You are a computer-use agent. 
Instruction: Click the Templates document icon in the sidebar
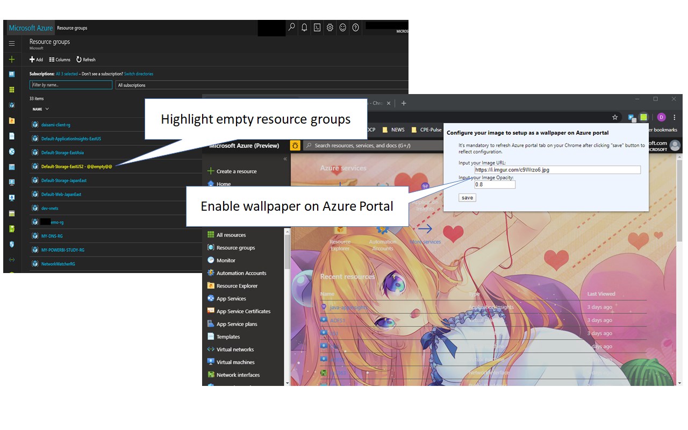coord(211,336)
